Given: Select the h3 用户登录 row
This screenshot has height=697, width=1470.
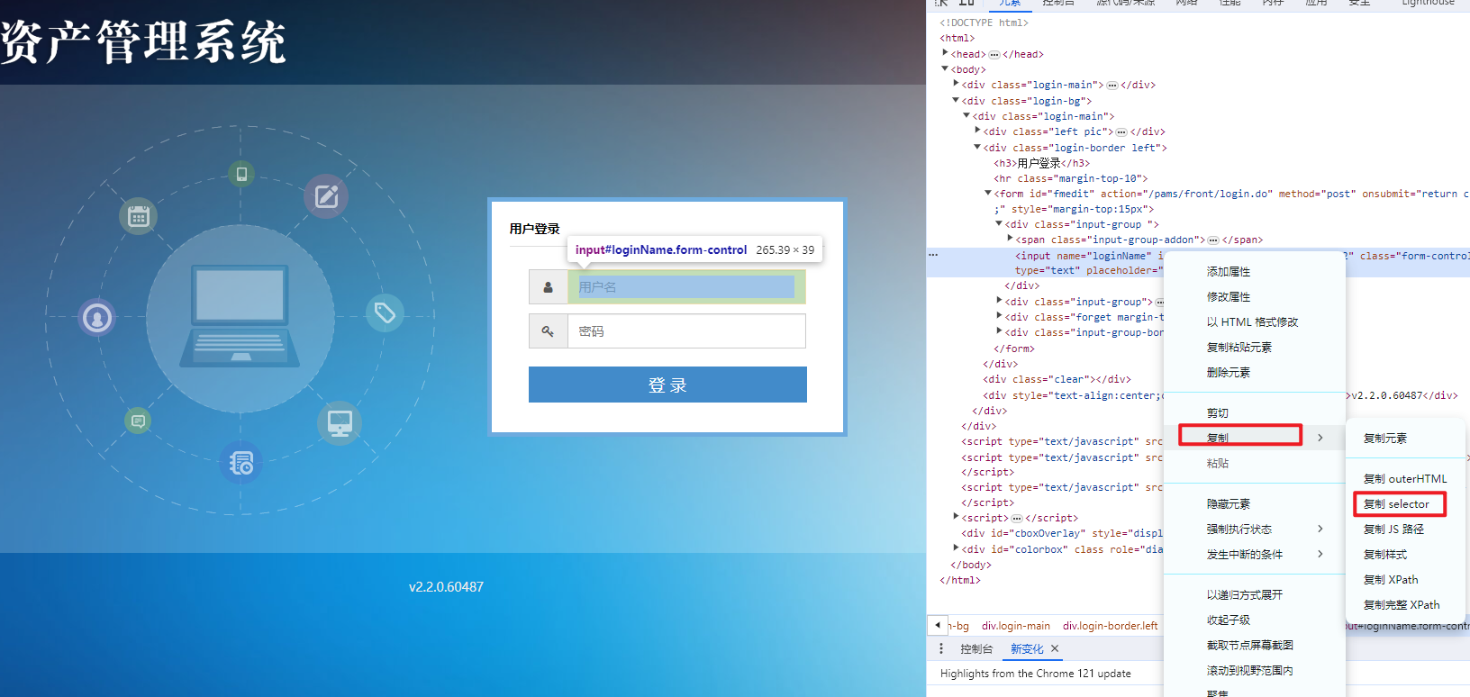Looking at the screenshot, I should click(1042, 163).
